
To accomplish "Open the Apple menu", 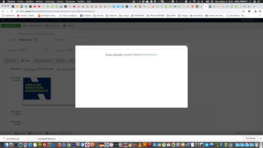I will [4, 2].
